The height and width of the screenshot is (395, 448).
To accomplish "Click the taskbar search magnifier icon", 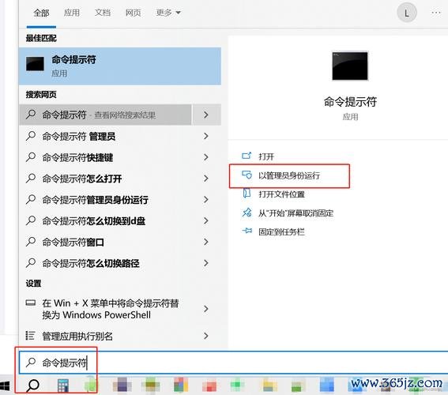I will coord(32,385).
